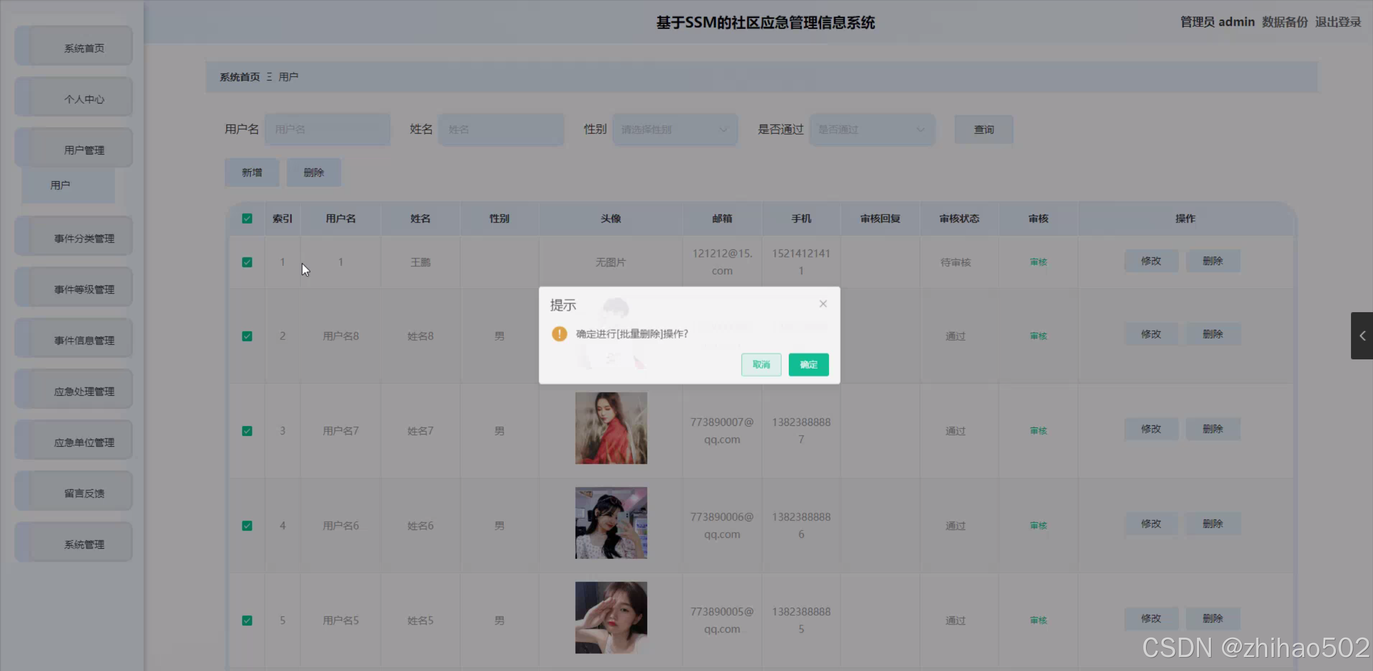Viewport: 1373px width, 671px height.
Task: Open the 是否通过 dropdown filter
Action: [871, 129]
